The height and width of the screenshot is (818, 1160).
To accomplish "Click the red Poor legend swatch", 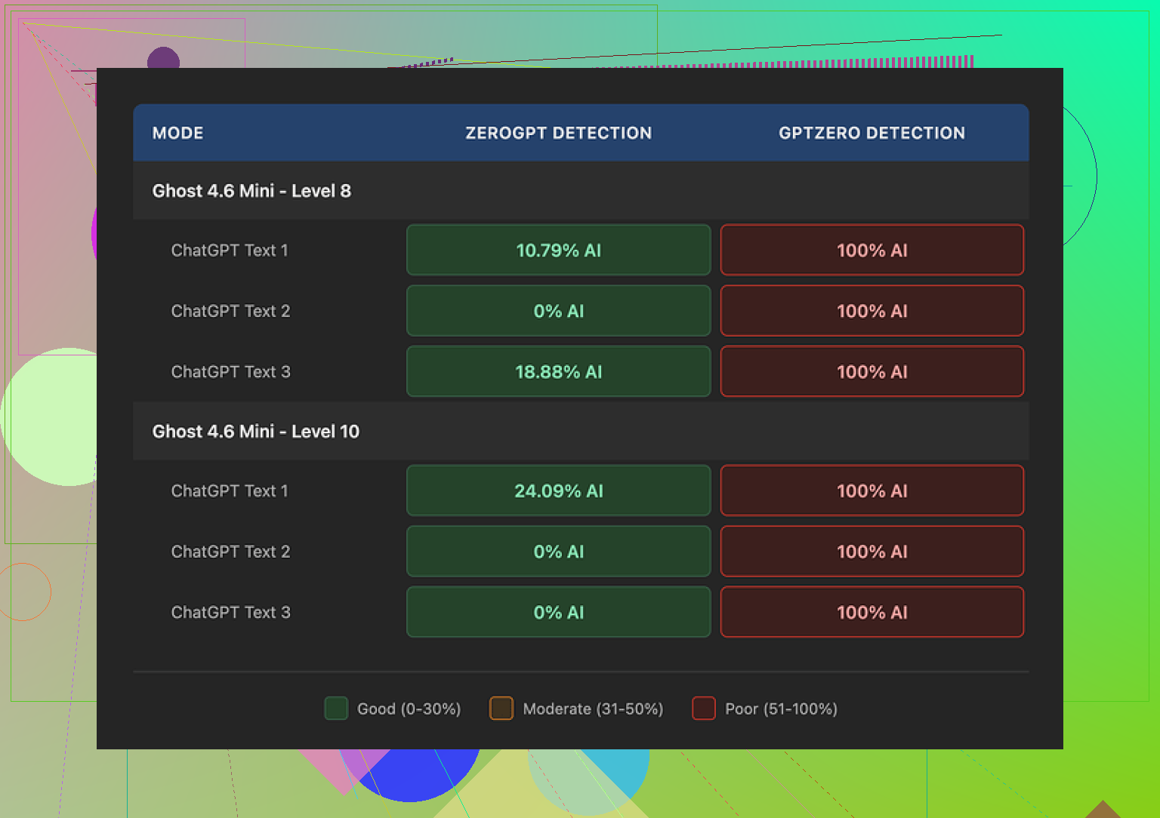I will coord(704,709).
